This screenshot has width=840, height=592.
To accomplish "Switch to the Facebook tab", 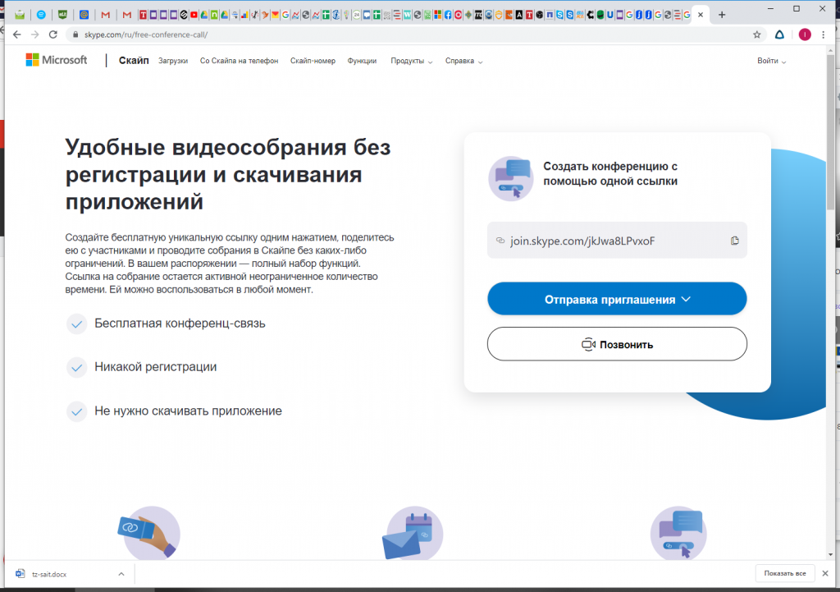I will (x=448, y=15).
